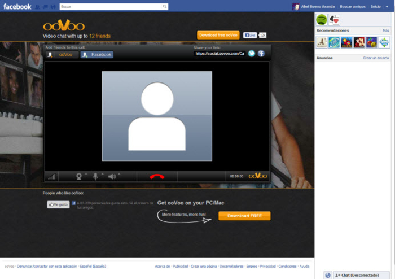Click Más link in Recomendaciones
Image resolution: width=395 pixels, height=279 pixels.
coord(385,30)
